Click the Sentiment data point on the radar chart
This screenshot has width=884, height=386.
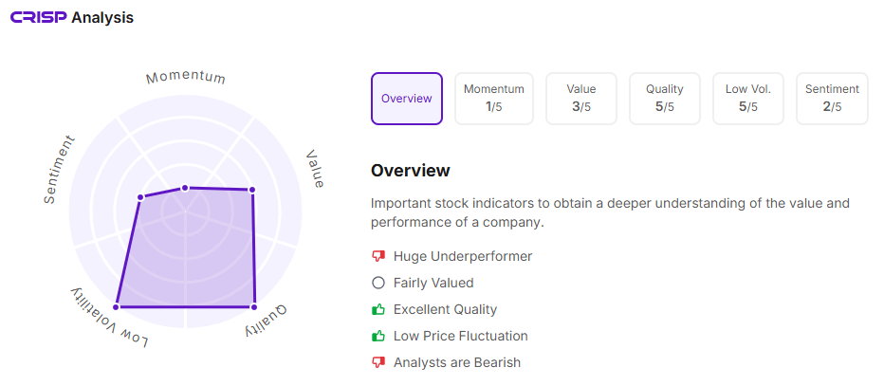(x=140, y=197)
